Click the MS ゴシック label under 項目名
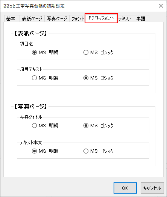The image size is (167, 197). pyautogui.click(x=102, y=52)
